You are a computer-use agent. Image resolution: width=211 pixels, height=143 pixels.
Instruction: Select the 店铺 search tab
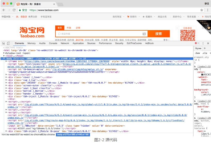(78, 28)
